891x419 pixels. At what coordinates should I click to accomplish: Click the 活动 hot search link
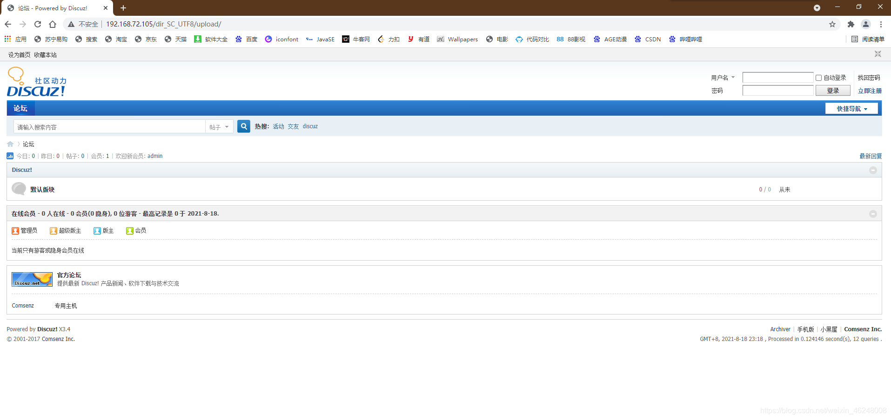pyautogui.click(x=278, y=126)
